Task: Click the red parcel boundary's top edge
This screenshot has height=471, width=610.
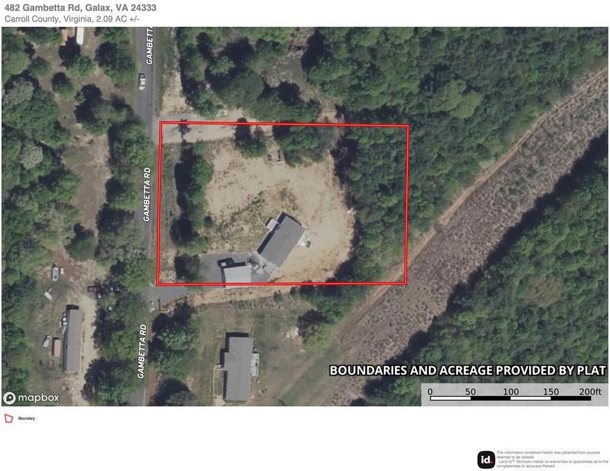Action: (x=284, y=124)
